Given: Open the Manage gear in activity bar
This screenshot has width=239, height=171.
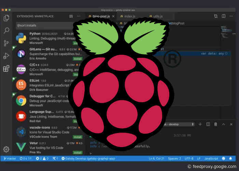Looking at the screenshot, I should [6, 149].
